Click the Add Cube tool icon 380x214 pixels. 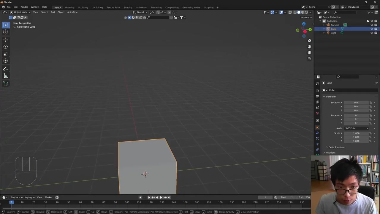[x=5, y=84]
